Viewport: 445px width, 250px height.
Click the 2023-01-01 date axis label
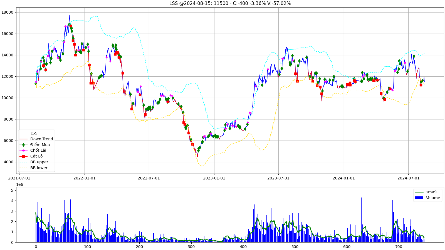(214, 178)
